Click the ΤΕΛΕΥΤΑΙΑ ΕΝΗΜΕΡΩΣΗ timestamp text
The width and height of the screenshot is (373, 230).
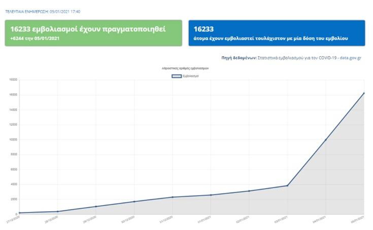pos(43,11)
